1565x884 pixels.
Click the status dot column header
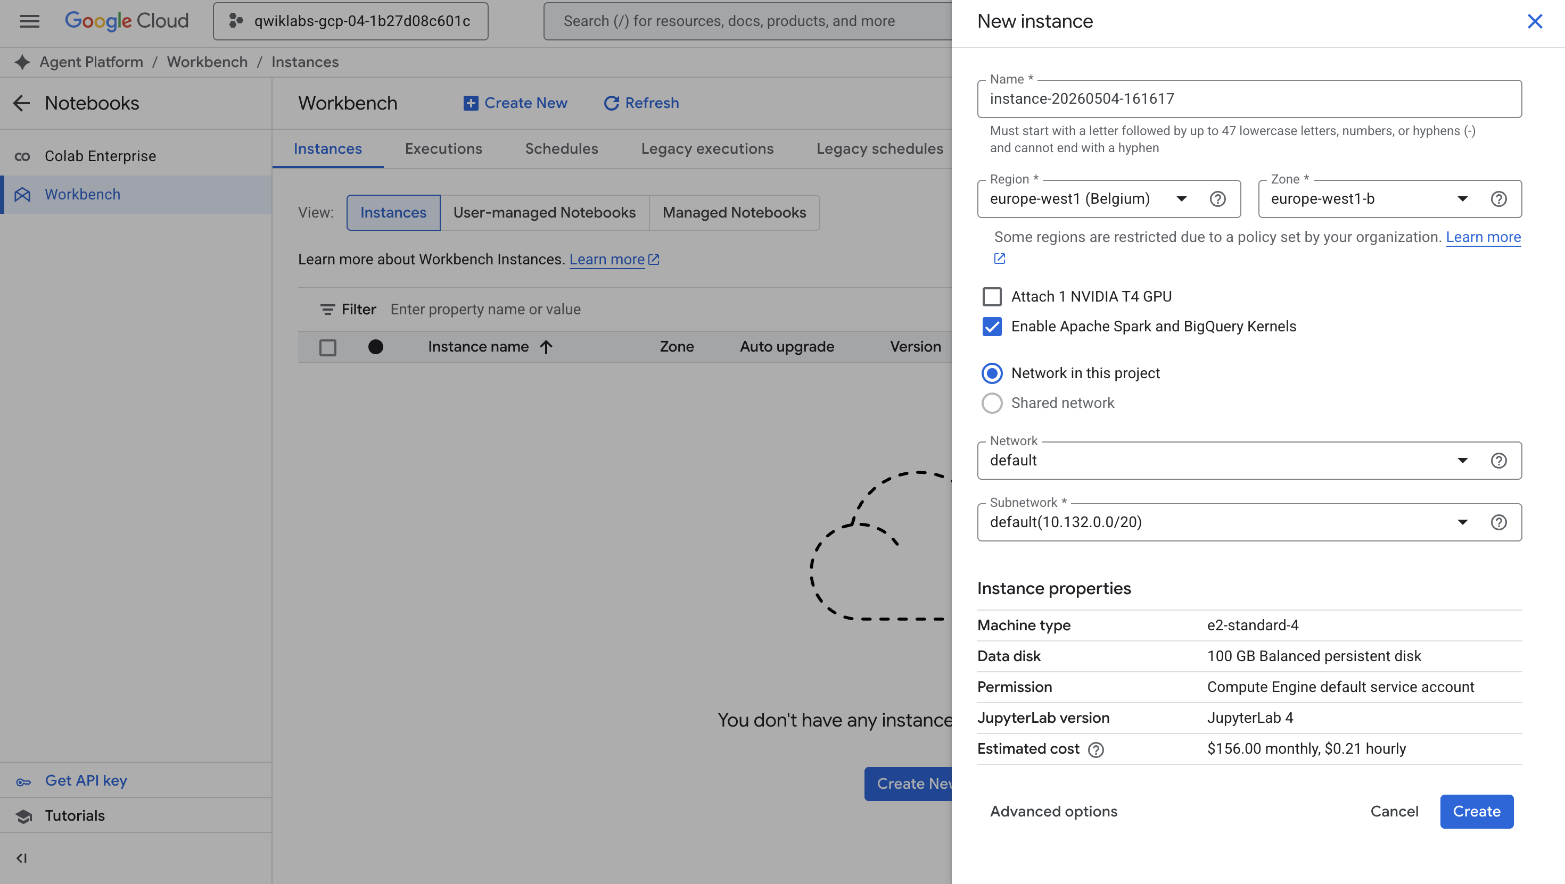[376, 347]
